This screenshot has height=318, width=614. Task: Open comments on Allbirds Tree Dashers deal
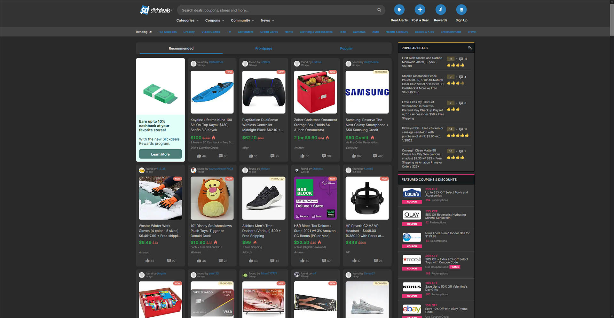coord(272,261)
